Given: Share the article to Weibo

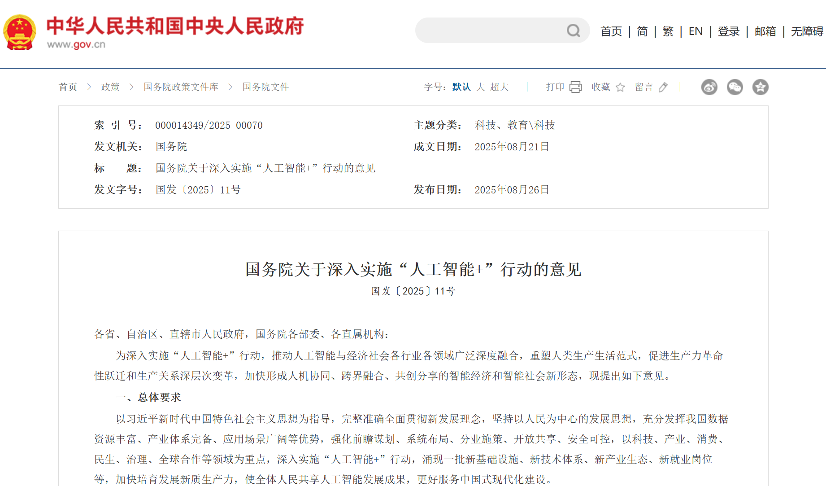Looking at the screenshot, I should coord(709,87).
